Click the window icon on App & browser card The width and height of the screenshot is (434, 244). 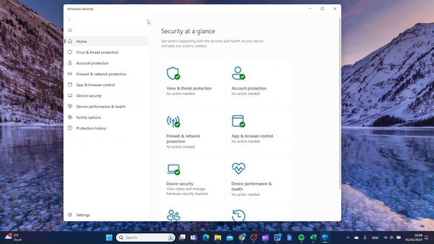[x=238, y=121]
